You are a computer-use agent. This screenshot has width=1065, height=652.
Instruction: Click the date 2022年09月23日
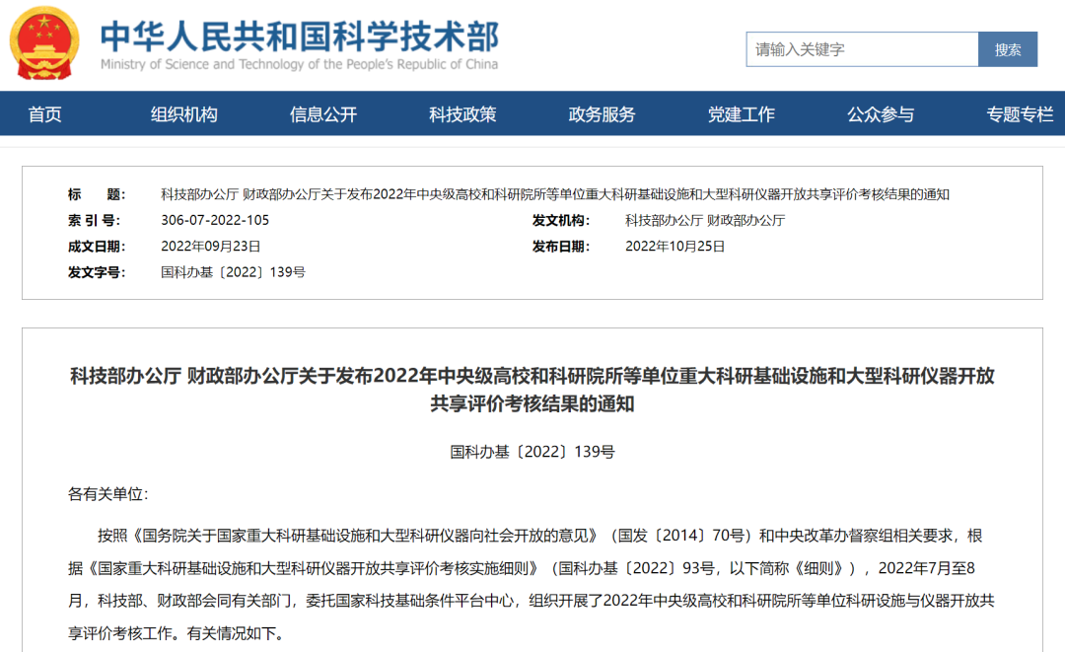(x=211, y=247)
